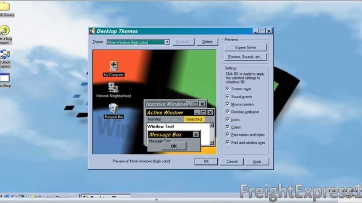Click the Inactive Window maximize icon in preview
This screenshot has height=203, width=362.
[x=195, y=104]
